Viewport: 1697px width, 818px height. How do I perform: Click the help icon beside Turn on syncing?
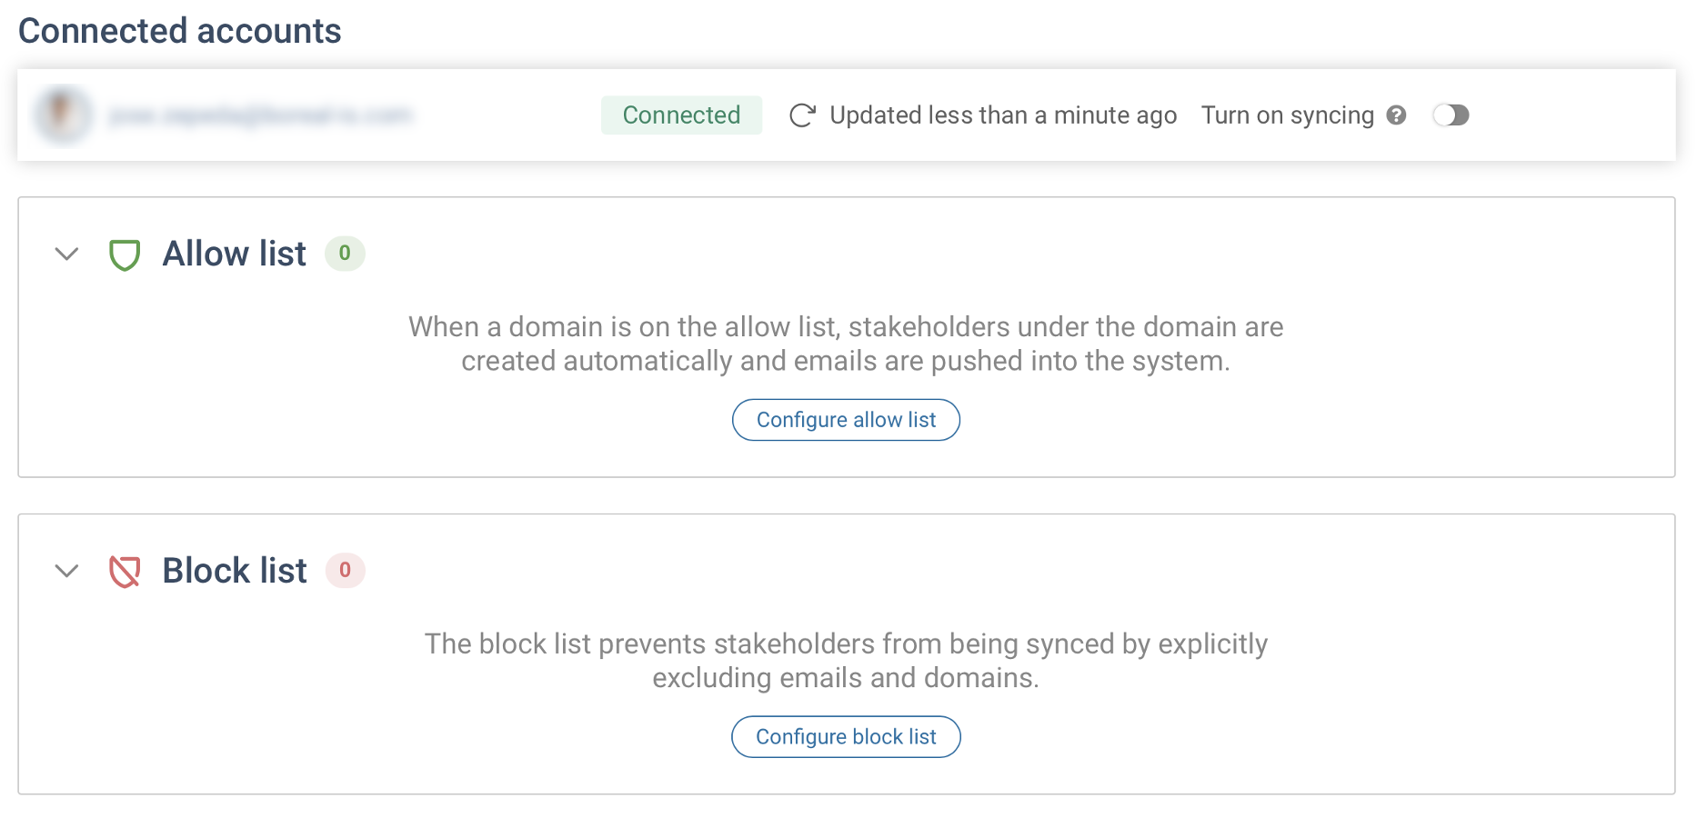1396,115
